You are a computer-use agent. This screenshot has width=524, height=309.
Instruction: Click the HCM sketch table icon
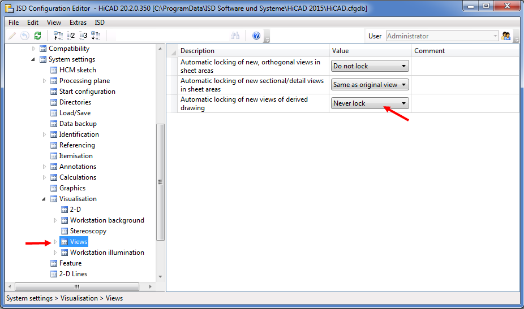tap(53, 70)
